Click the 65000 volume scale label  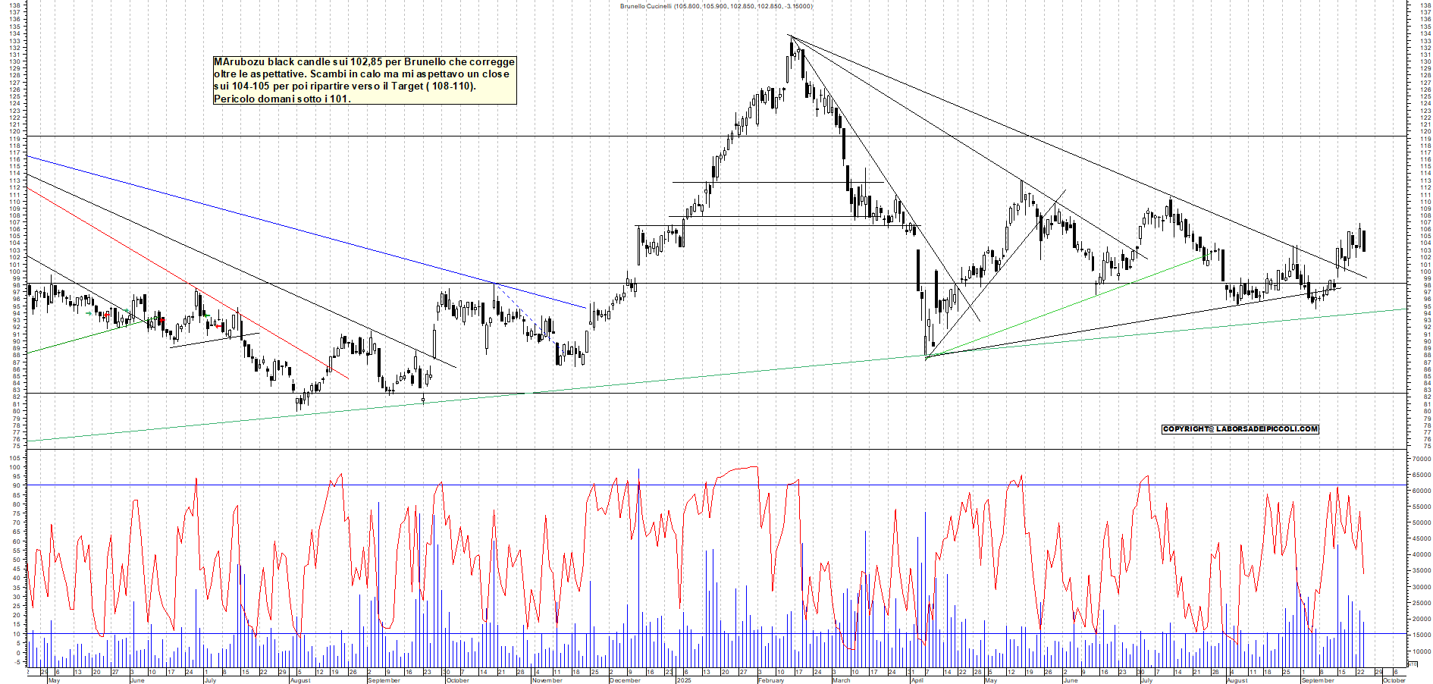(1421, 475)
